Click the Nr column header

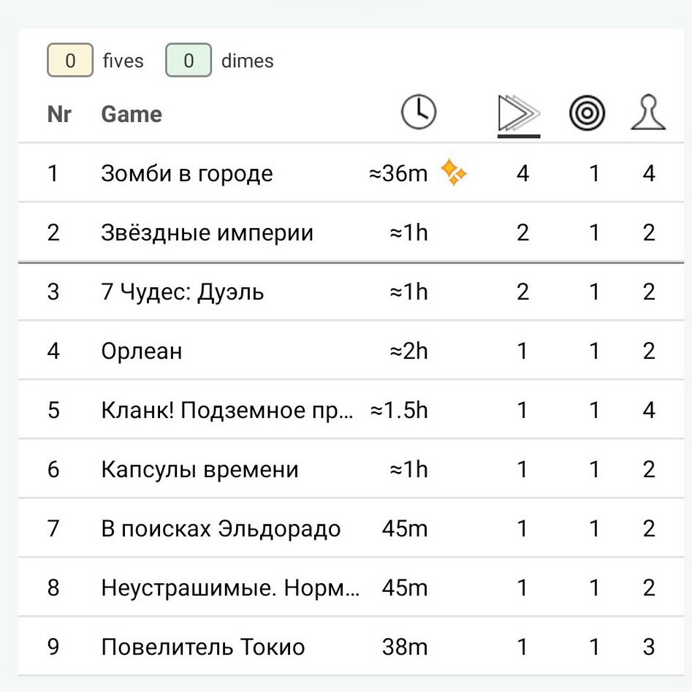(60, 114)
